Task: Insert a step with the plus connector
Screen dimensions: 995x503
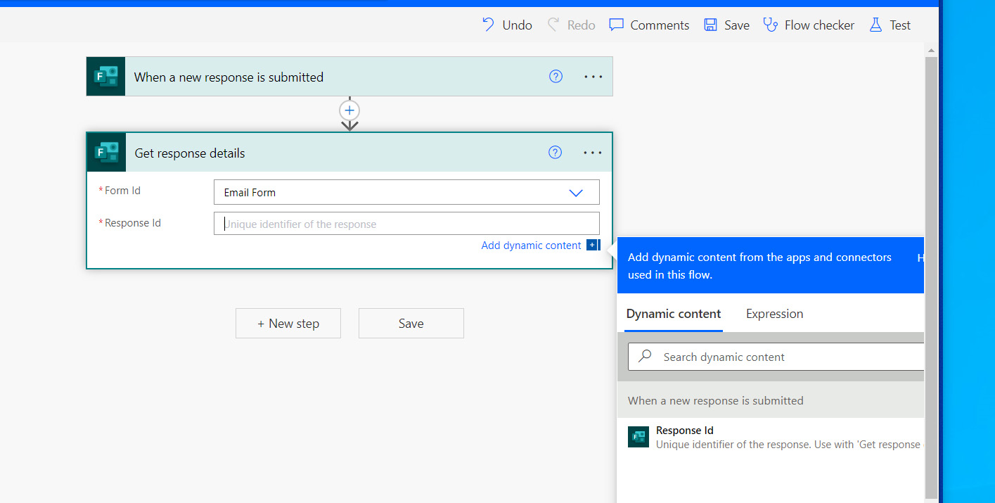Action: point(349,110)
